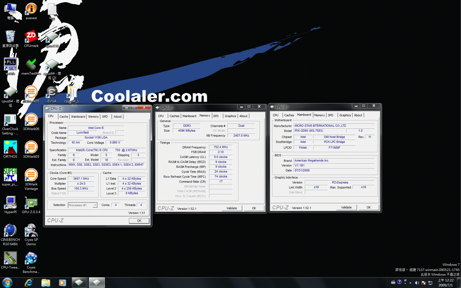Image resolution: width=461 pixels, height=288 pixels.
Task: Click the Package value "Socket 1156 LGA"
Action: 96,138
